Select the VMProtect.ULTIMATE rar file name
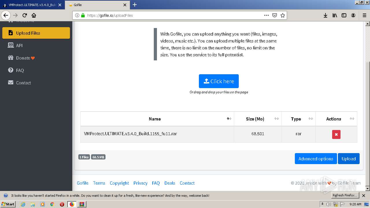This screenshot has height=208, width=370. point(130,134)
